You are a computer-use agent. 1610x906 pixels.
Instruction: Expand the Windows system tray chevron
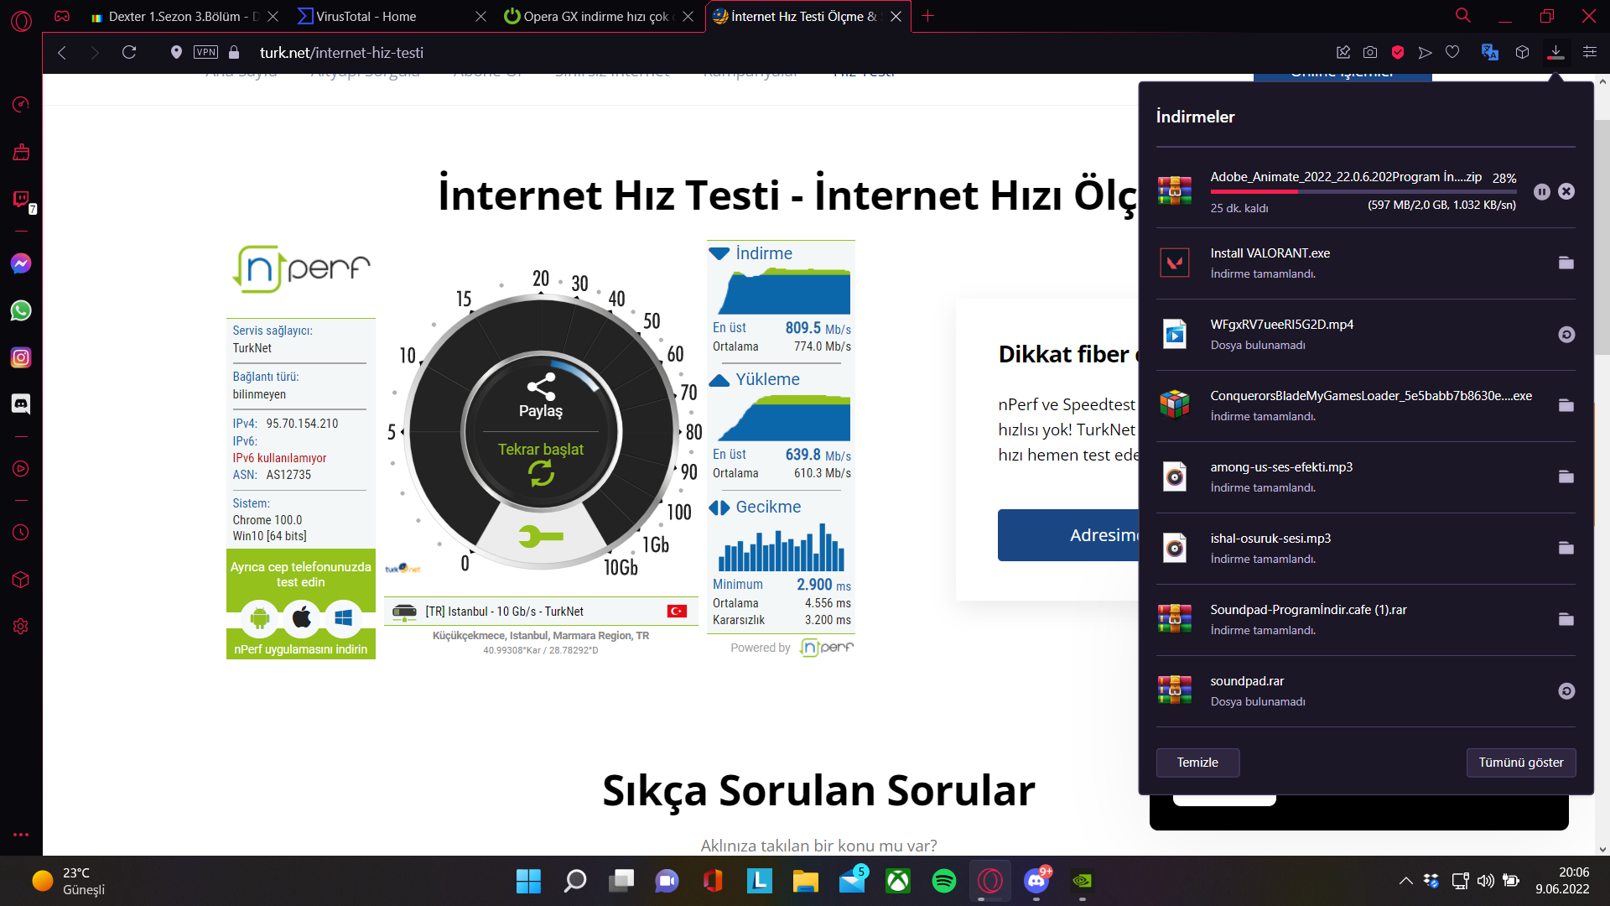1405,881
